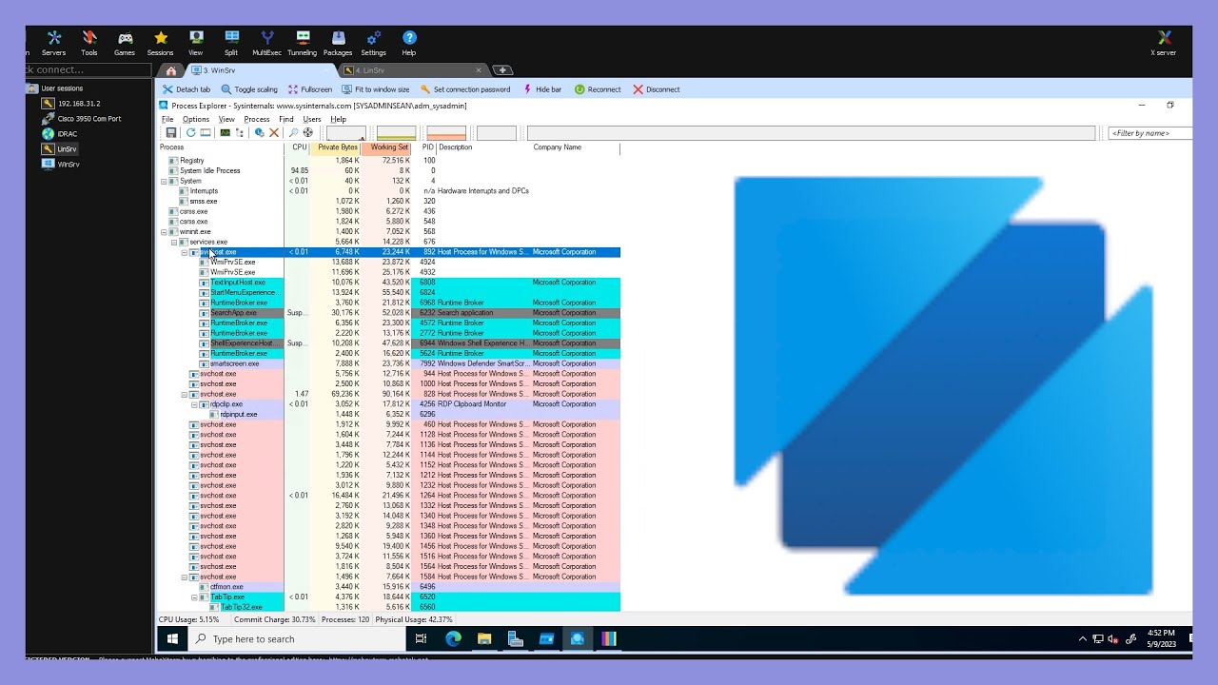Save icon in Process Explorer toolbar
Image resolution: width=1218 pixels, height=685 pixels.
pyautogui.click(x=171, y=133)
